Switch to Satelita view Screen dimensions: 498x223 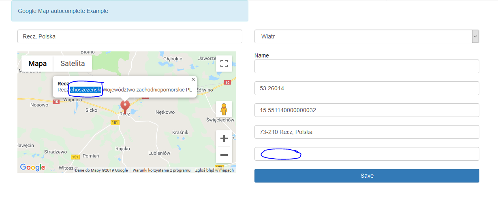tap(73, 64)
